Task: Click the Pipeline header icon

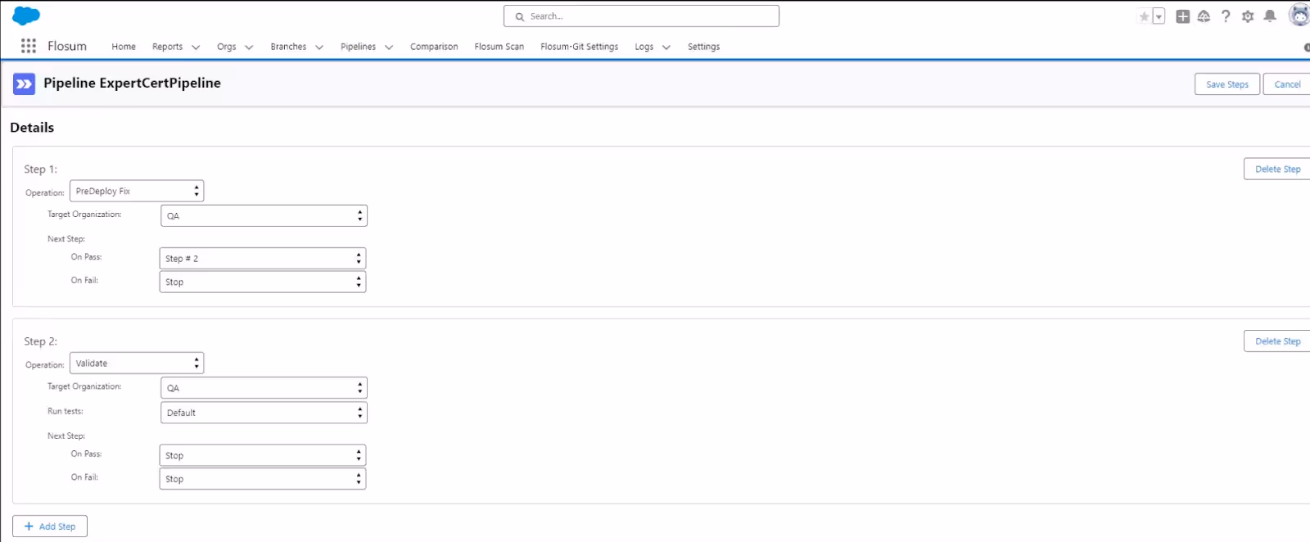Action: (25, 84)
